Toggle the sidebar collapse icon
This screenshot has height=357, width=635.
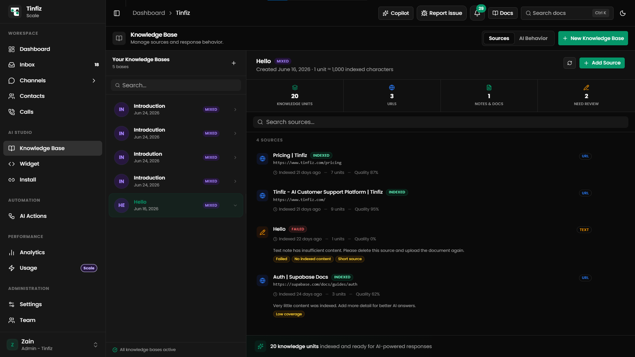(x=117, y=13)
